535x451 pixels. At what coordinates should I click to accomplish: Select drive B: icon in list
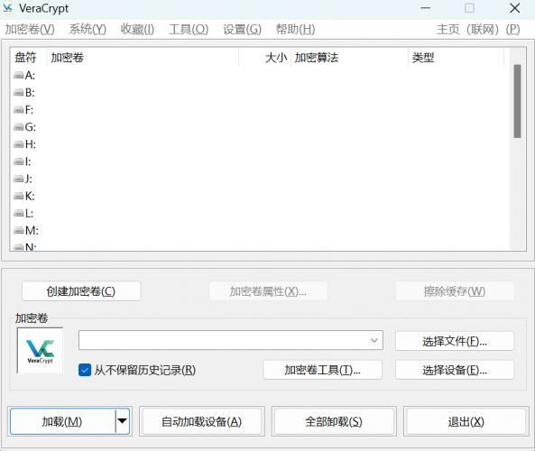pyautogui.click(x=18, y=92)
